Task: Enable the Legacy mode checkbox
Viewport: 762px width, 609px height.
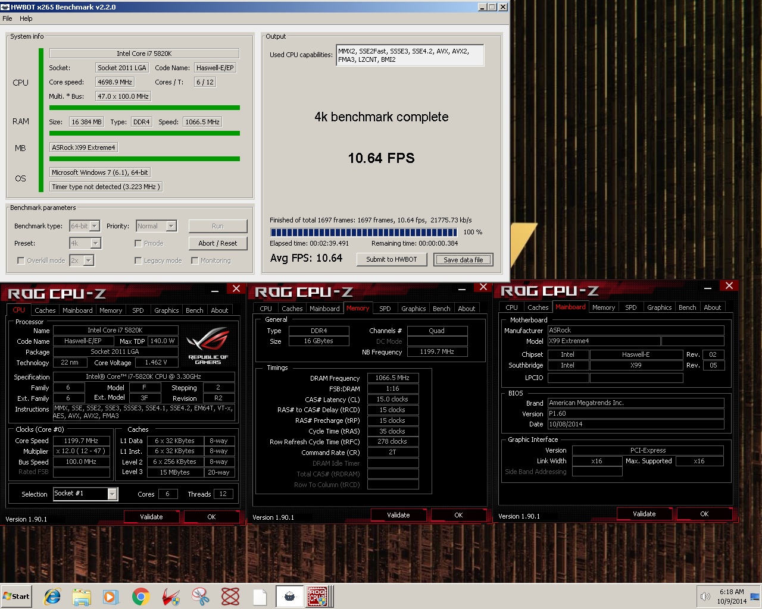Action: [138, 260]
